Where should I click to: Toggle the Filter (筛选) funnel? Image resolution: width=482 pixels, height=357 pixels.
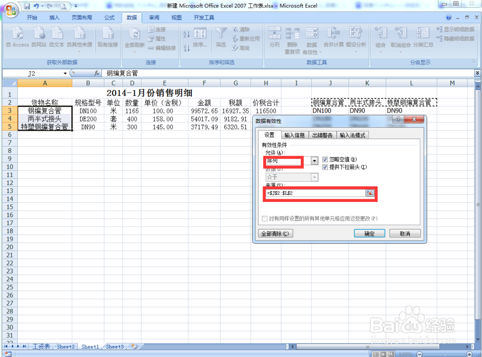point(221,38)
